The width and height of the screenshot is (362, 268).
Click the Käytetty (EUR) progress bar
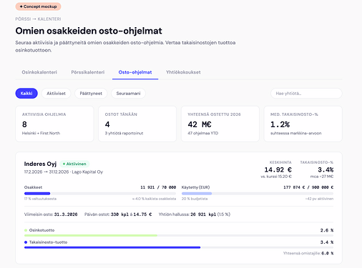258,194
